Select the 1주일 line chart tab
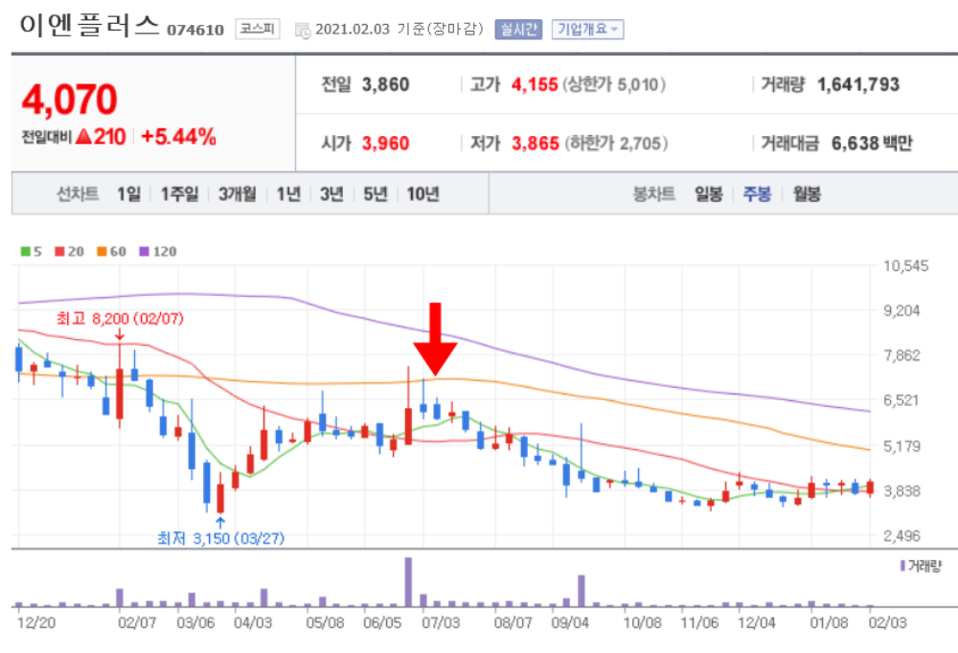This screenshot has height=653, width=958. coord(179,194)
